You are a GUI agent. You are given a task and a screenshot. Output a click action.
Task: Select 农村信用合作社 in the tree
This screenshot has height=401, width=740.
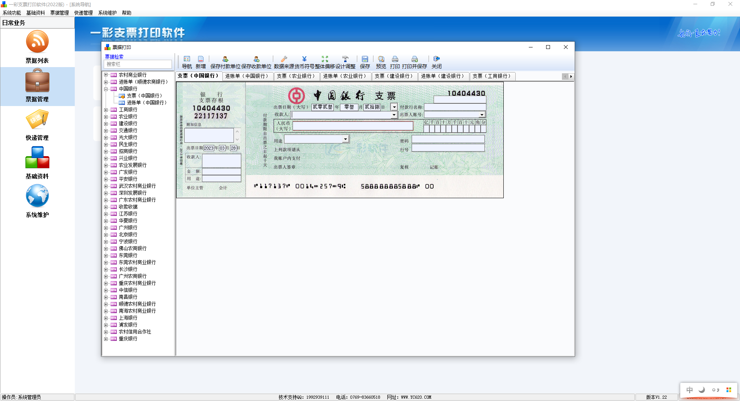[x=135, y=332]
